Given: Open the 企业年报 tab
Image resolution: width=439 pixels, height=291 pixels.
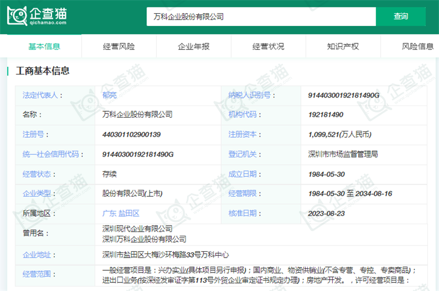Looking at the screenshot, I should tap(194, 46).
